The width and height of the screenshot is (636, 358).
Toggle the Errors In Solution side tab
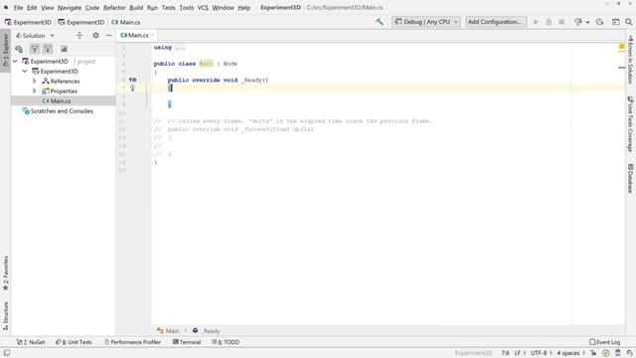(x=630, y=60)
